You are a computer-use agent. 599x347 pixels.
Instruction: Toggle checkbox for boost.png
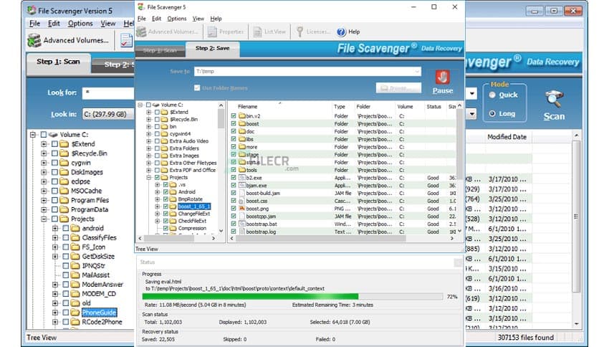coord(234,209)
